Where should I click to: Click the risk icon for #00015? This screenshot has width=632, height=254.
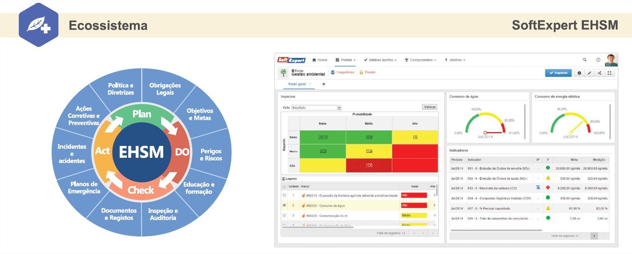(303, 195)
